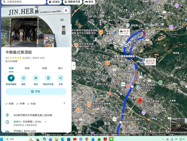The width and height of the screenshot is (187, 141).
Task: Click the taskbar 搜尋 search box
Action: pos(20,139)
